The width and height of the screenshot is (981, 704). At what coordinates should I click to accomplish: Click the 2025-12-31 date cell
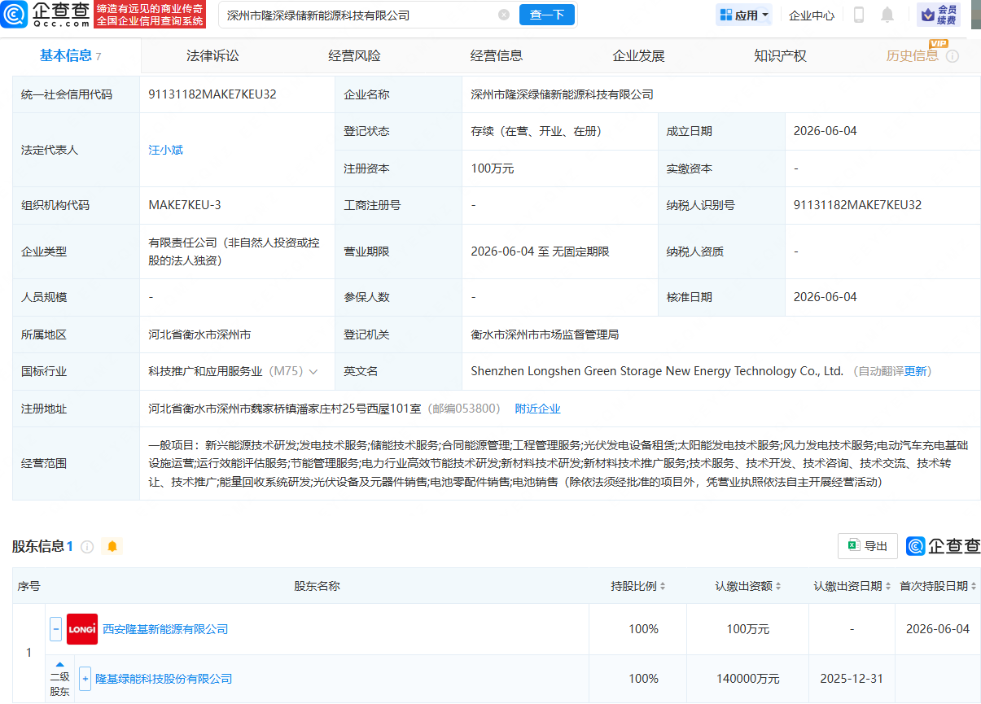tap(852, 679)
